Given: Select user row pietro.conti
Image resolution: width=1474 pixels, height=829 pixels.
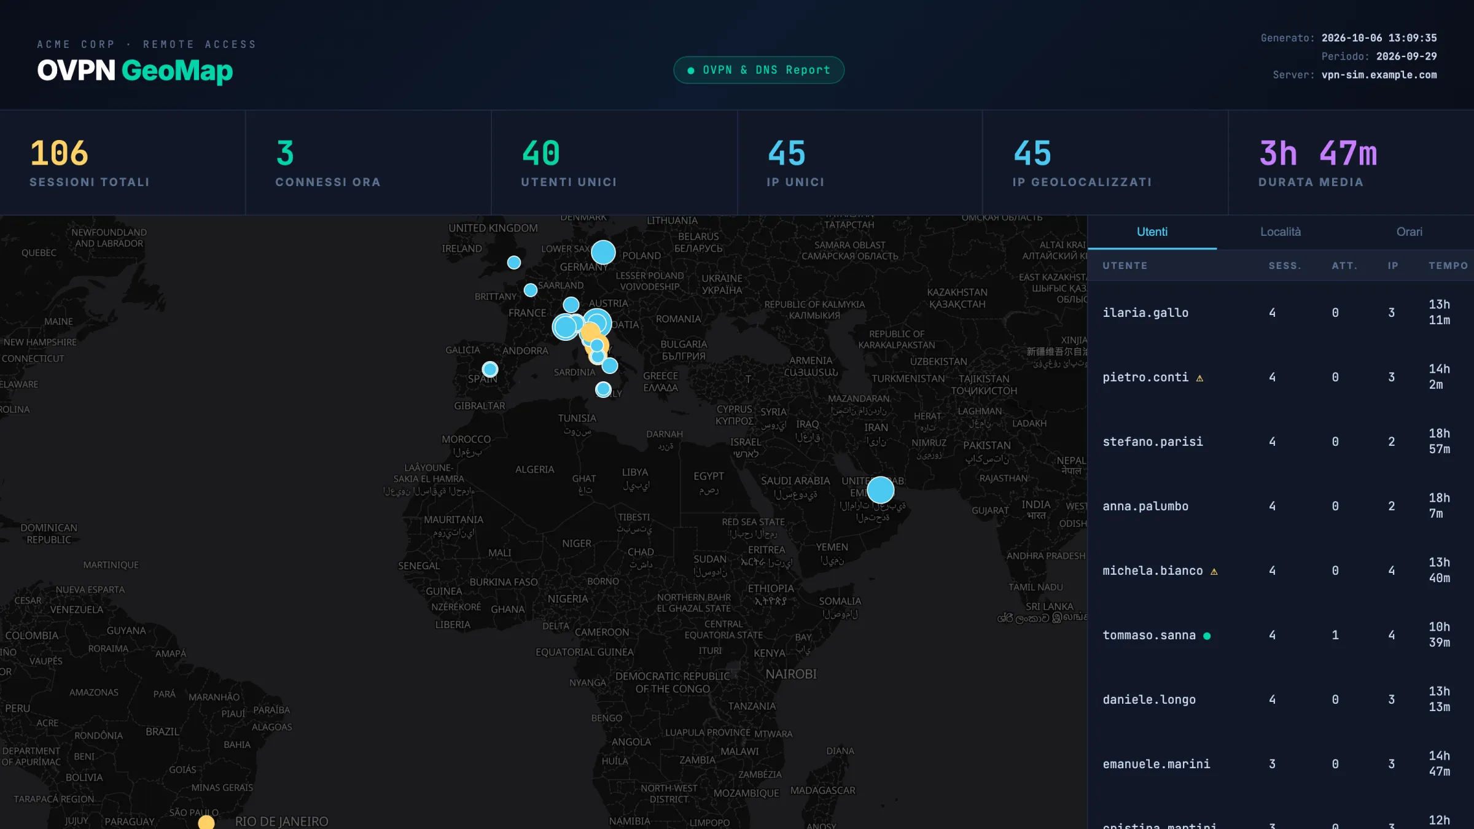Looking at the screenshot, I should 1281,377.
